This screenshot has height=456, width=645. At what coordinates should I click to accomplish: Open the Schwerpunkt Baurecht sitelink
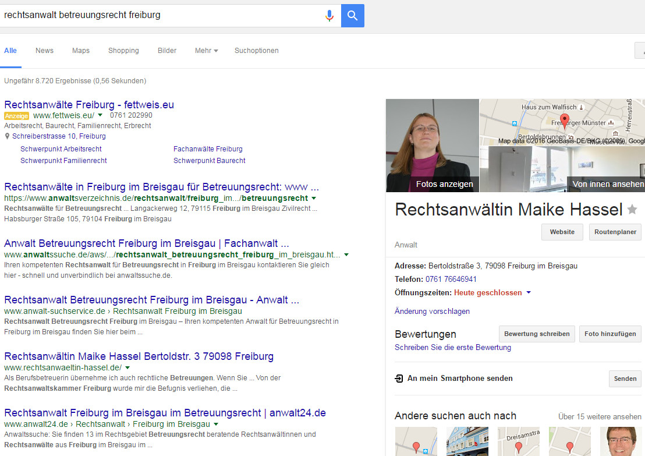(210, 161)
